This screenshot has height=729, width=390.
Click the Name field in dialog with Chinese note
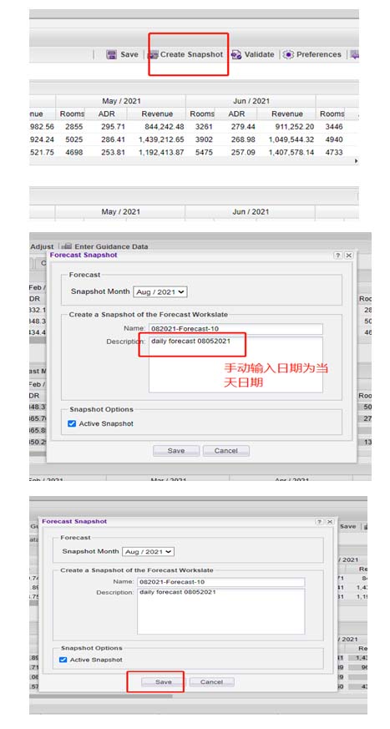pos(236,329)
